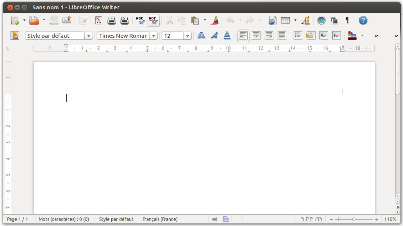This screenshot has width=403, height=226.
Task: Toggle Bold formatting
Action: [201, 35]
